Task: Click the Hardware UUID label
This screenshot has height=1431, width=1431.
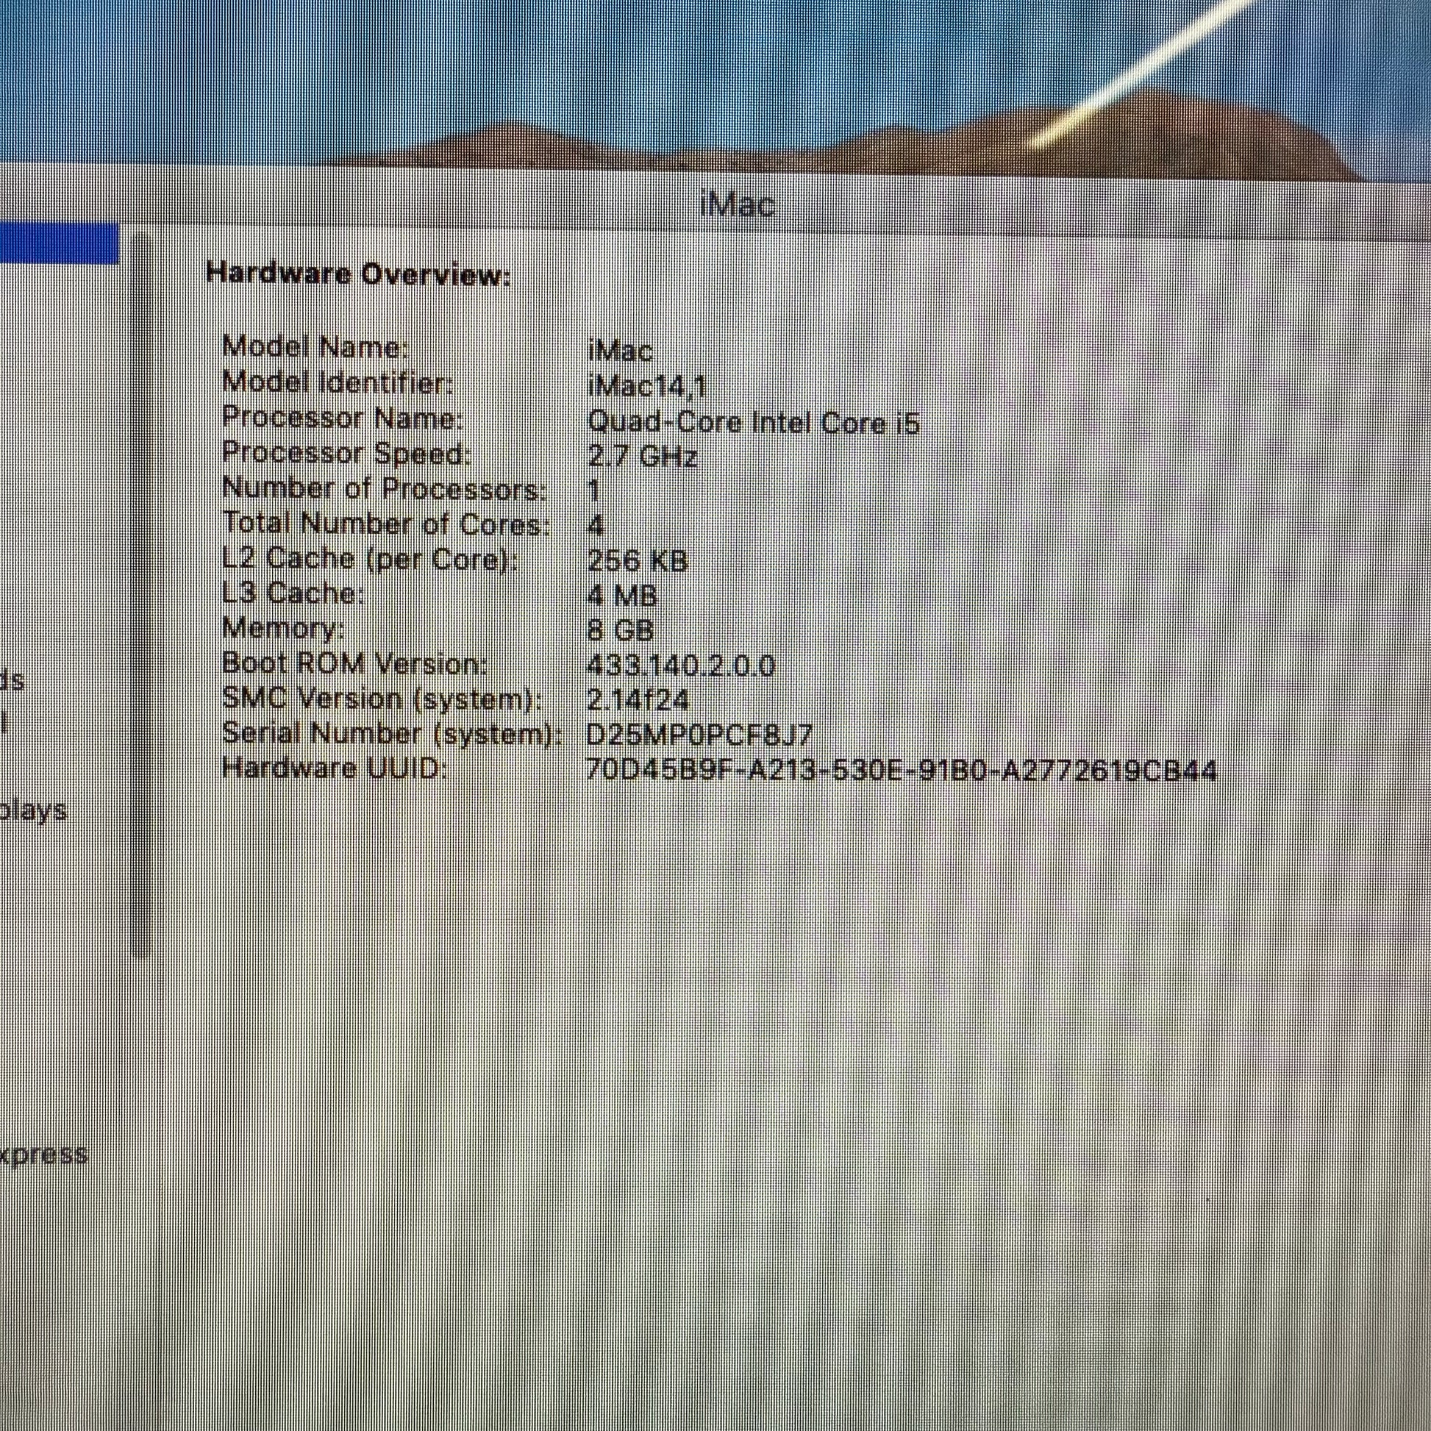Action: [x=335, y=768]
